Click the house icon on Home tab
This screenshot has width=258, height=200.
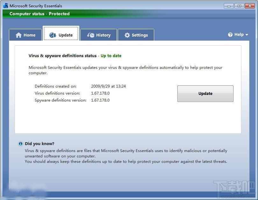18,35
